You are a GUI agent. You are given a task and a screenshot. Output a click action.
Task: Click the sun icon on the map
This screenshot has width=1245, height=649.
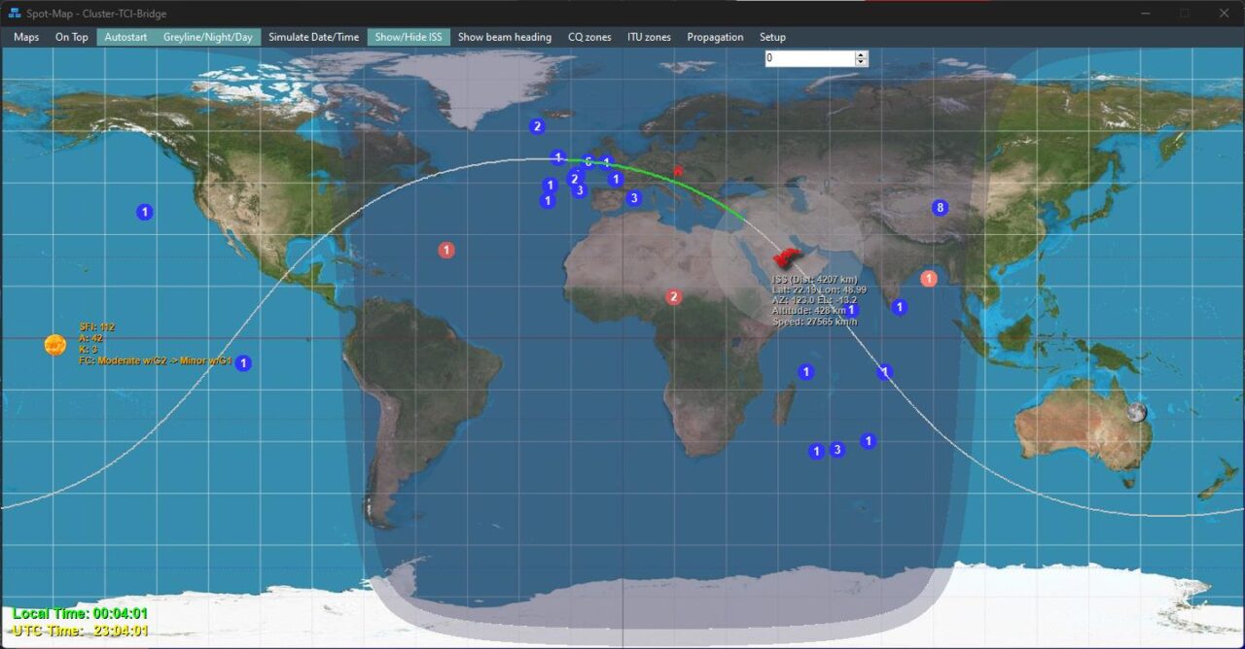point(54,344)
